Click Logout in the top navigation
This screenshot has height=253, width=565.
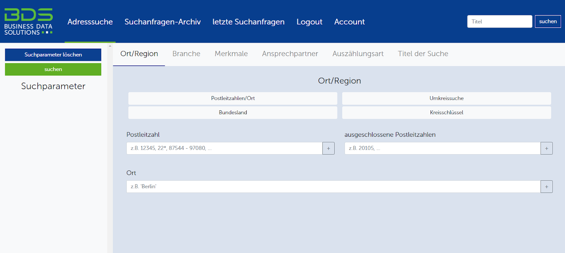309,22
